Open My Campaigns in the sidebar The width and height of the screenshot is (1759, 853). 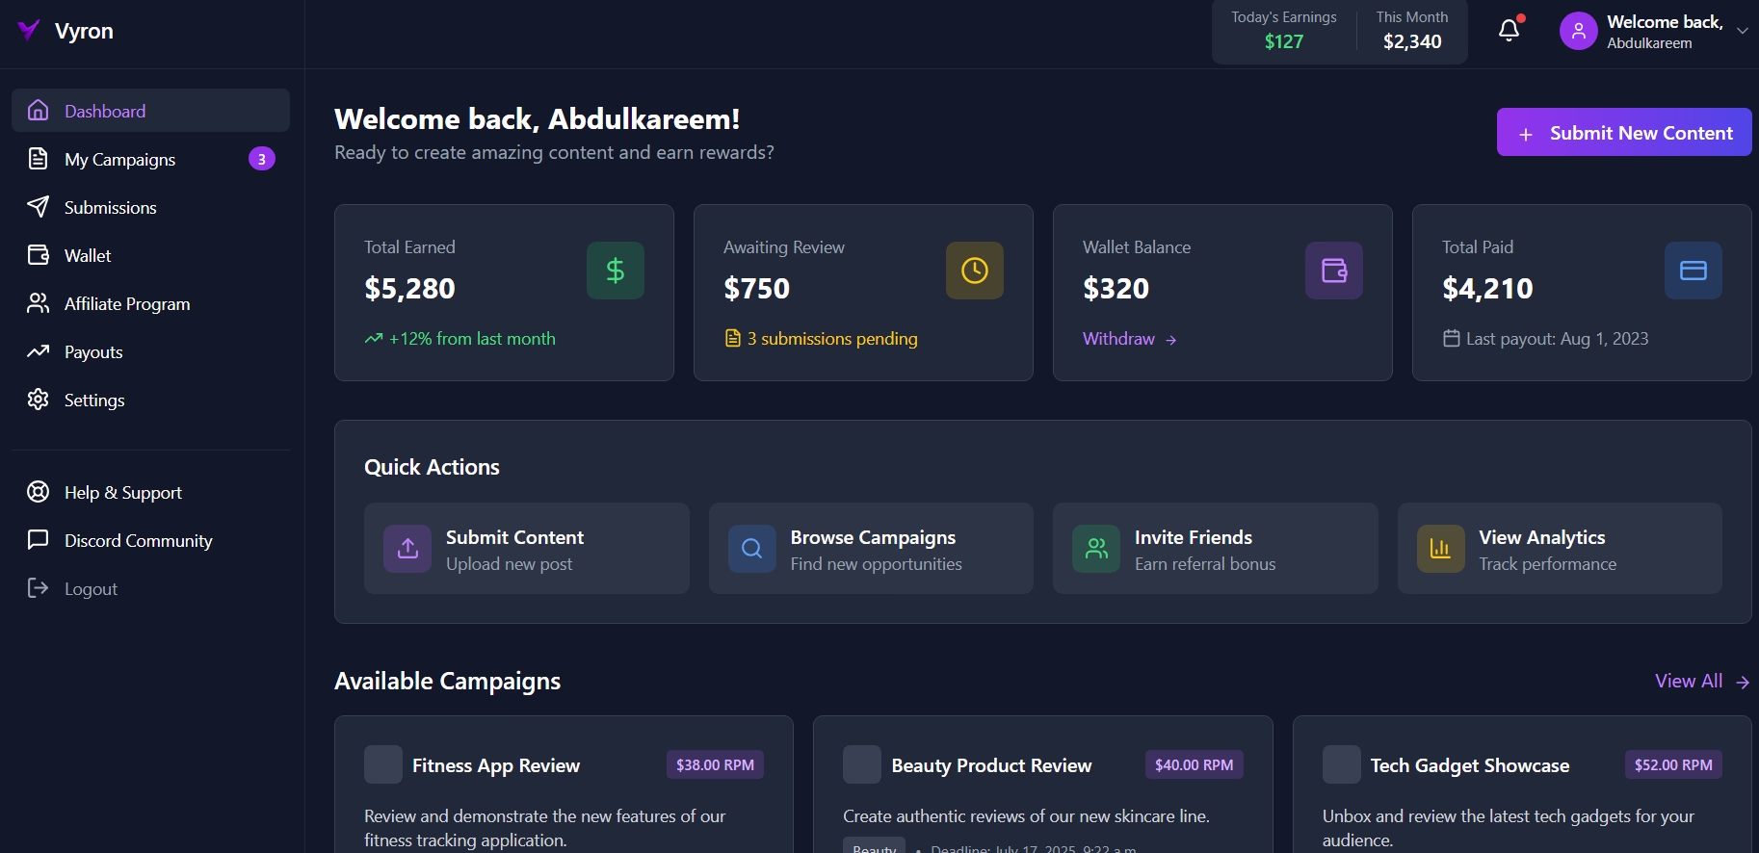119,160
